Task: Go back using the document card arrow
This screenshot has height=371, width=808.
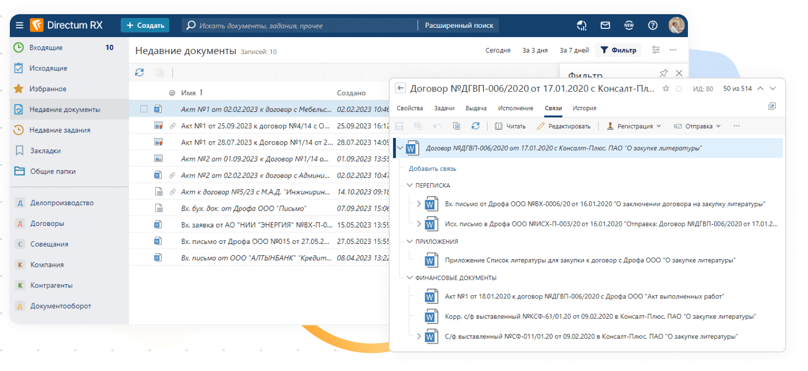Action: pyautogui.click(x=400, y=88)
